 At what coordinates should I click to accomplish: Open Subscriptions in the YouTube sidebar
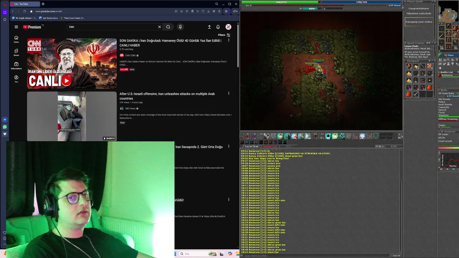[x=16, y=66]
